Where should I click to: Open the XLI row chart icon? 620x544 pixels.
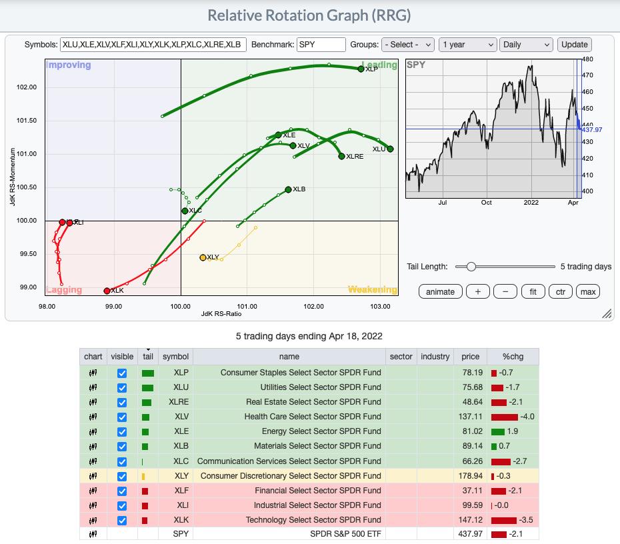tap(93, 505)
